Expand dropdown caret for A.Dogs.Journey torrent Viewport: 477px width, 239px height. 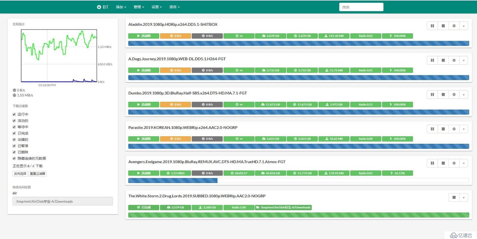464,60
